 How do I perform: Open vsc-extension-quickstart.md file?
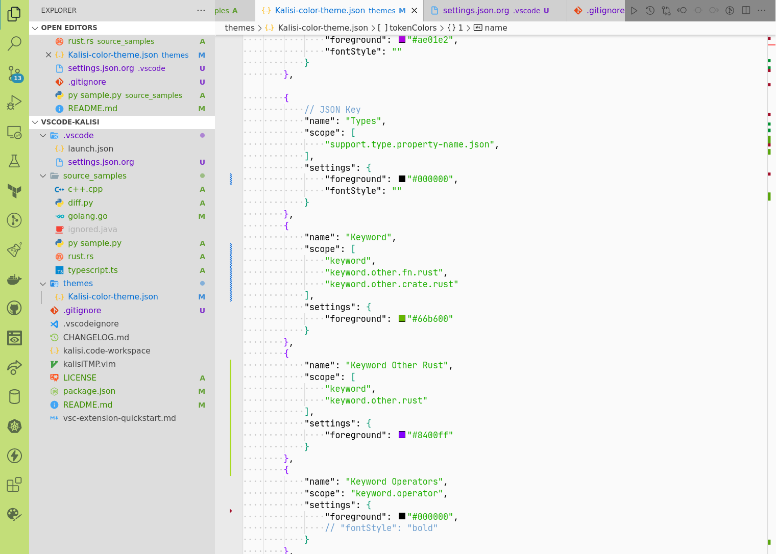pyautogui.click(x=122, y=418)
